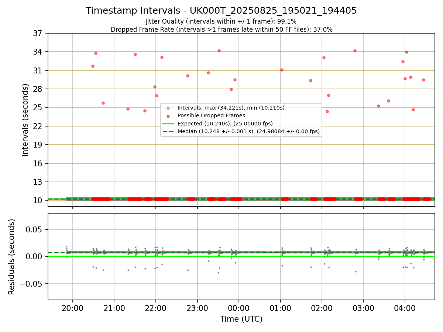The image size is (443, 332).
Task: Click legend entry 'Possible Dropped Frames'
Action: [x=211, y=115]
